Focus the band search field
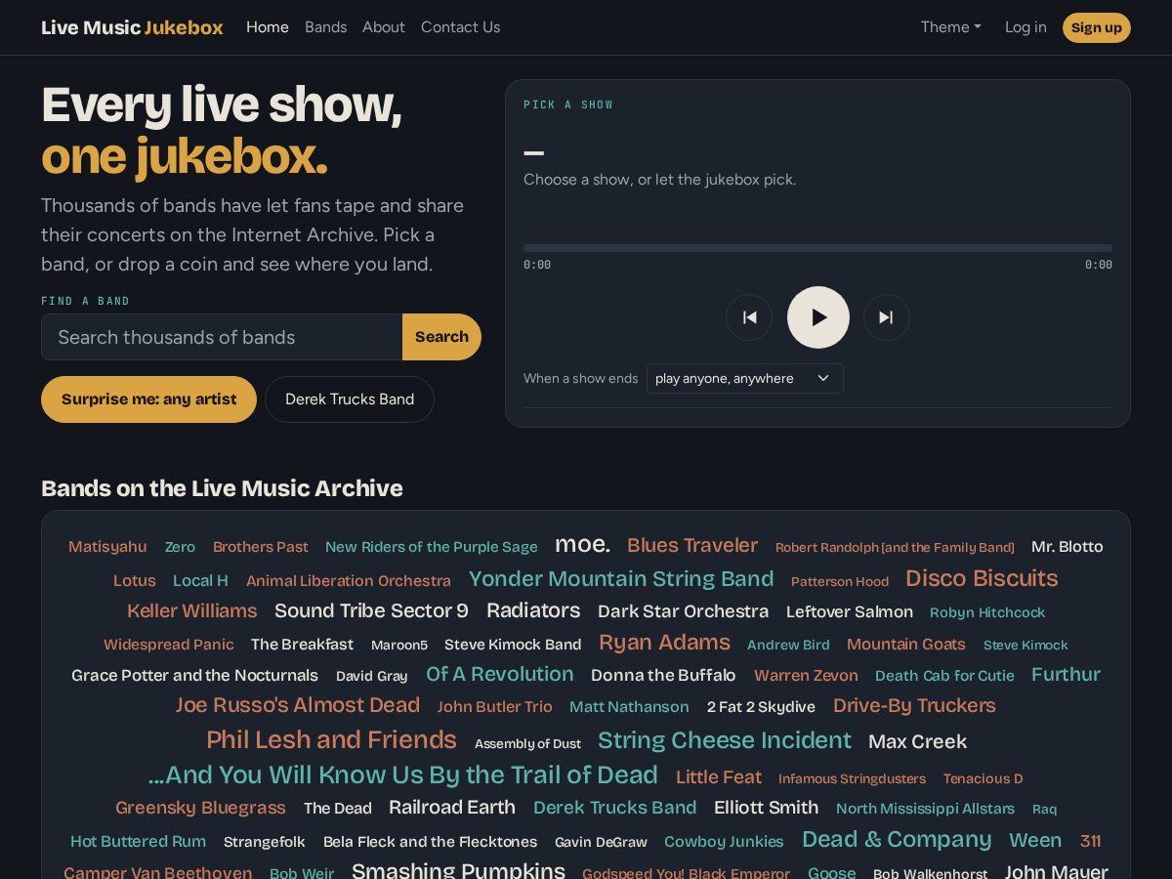This screenshot has width=1172, height=879. pos(222,337)
